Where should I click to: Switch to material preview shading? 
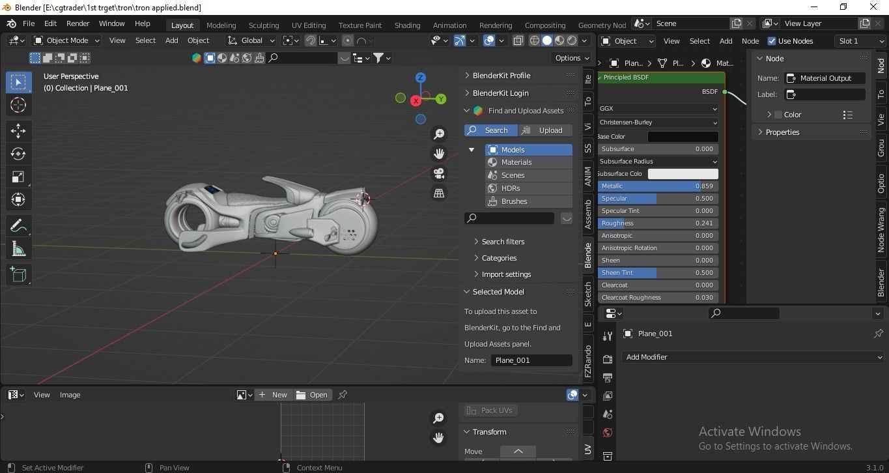pyautogui.click(x=559, y=40)
